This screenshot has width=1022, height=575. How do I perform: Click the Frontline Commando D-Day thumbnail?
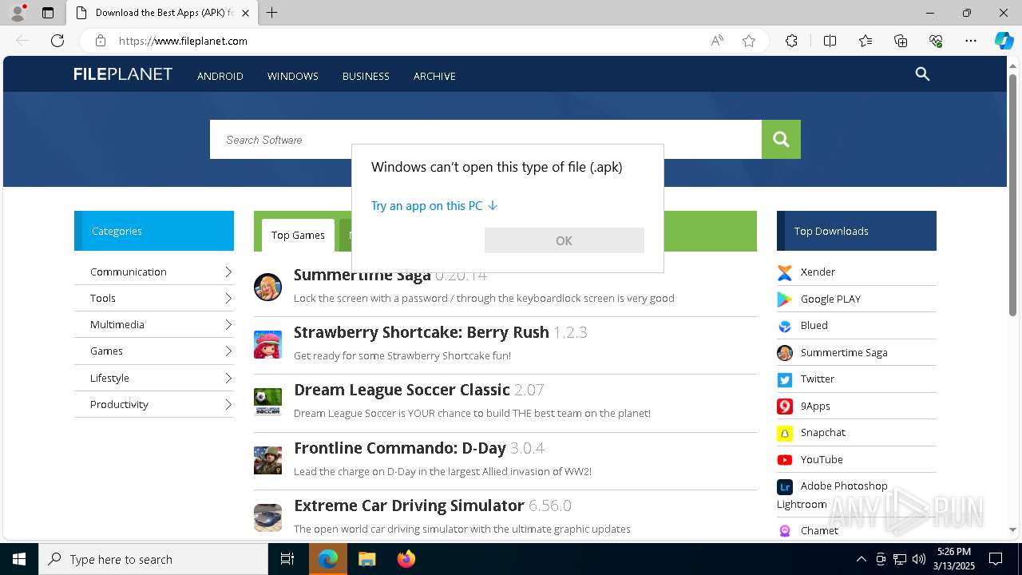click(x=267, y=460)
